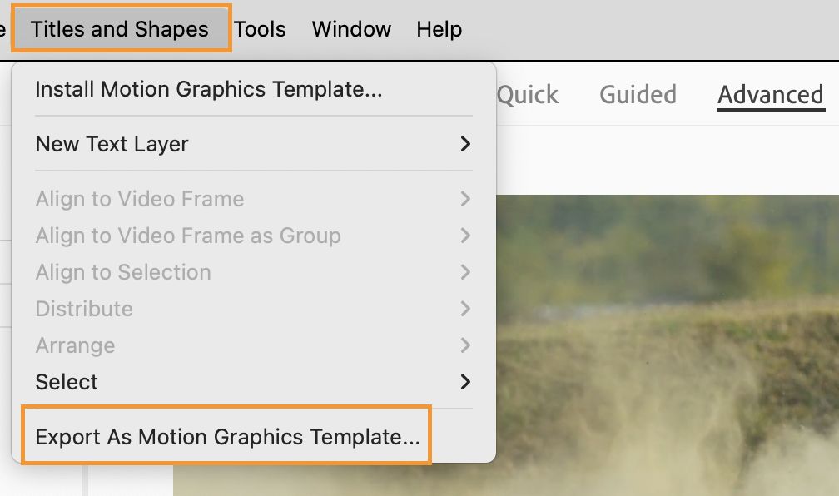This screenshot has width=839, height=496.
Task: Open the Help menu
Action: pyautogui.click(x=439, y=29)
